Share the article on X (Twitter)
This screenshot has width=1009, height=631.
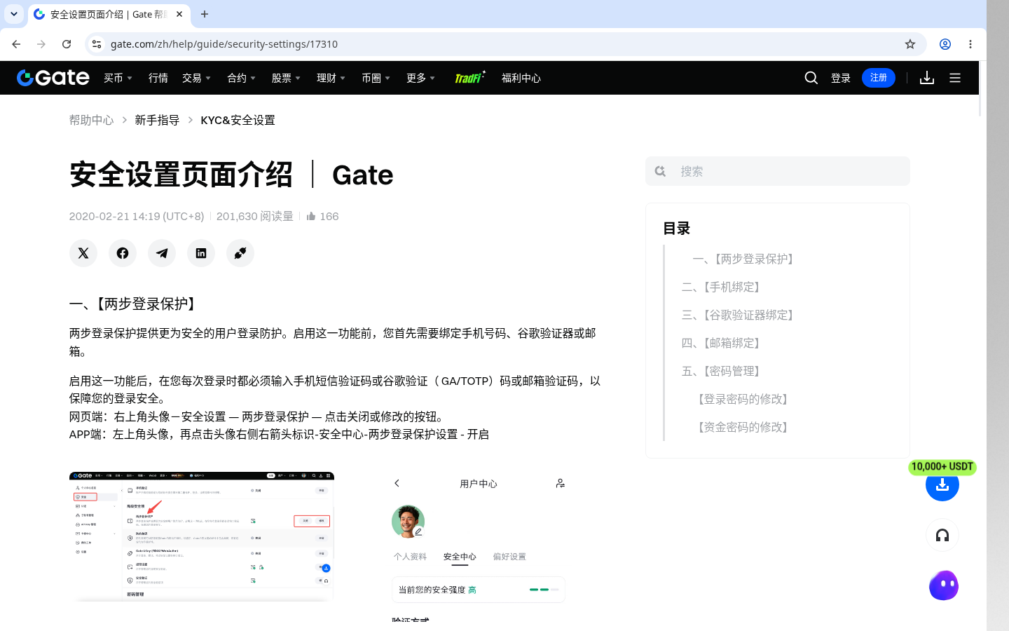click(x=83, y=253)
